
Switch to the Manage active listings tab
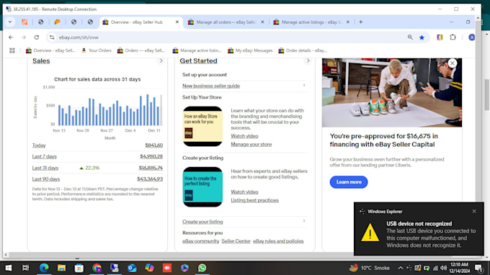[x=311, y=22]
